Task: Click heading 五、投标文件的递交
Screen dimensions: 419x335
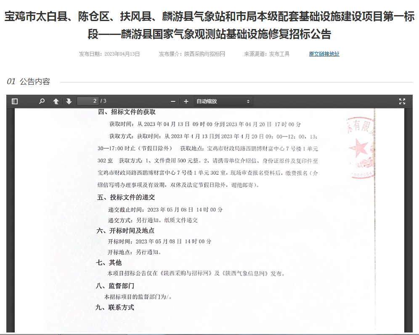Action: (126, 197)
